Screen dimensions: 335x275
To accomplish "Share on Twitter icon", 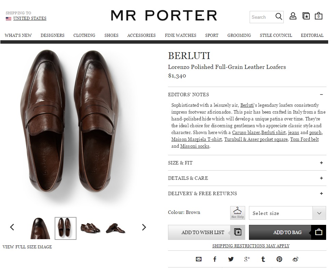I will pos(231,259).
